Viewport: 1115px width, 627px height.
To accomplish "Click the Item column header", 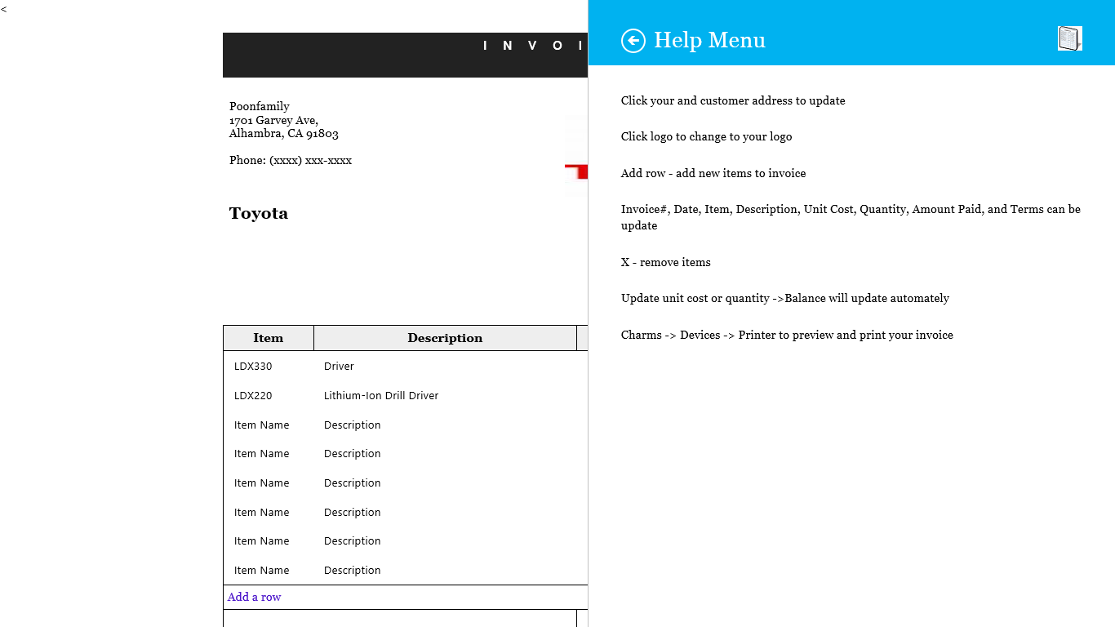I will (269, 338).
